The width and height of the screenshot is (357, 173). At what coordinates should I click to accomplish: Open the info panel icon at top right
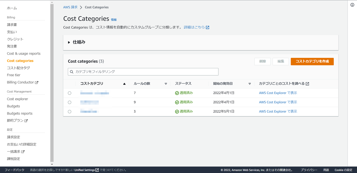coord(352,5)
